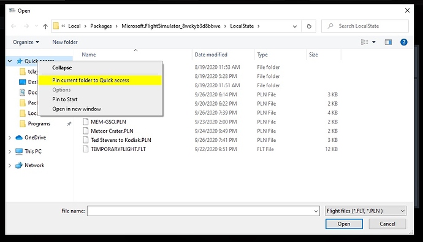Select Meteor Crater.PLN file

point(112,131)
